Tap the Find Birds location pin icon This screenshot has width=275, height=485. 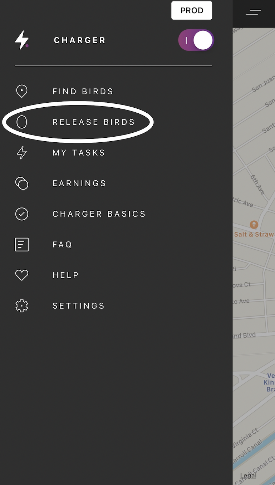point(22,91)
